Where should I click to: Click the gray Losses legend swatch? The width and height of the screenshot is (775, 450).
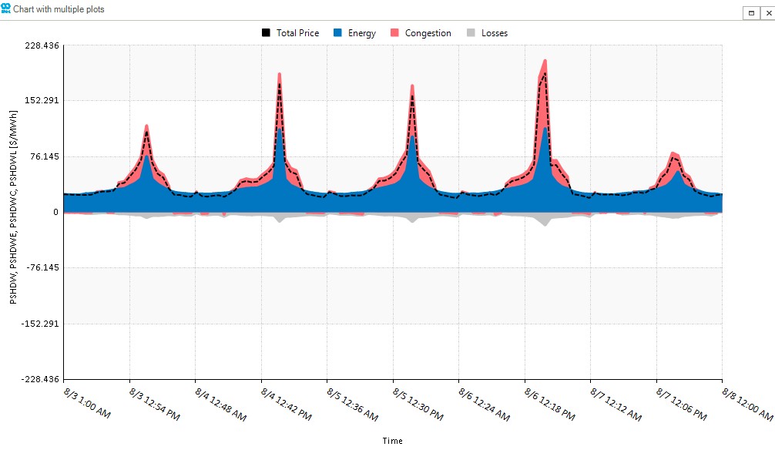pyautogui.click(x=471, y=33)
